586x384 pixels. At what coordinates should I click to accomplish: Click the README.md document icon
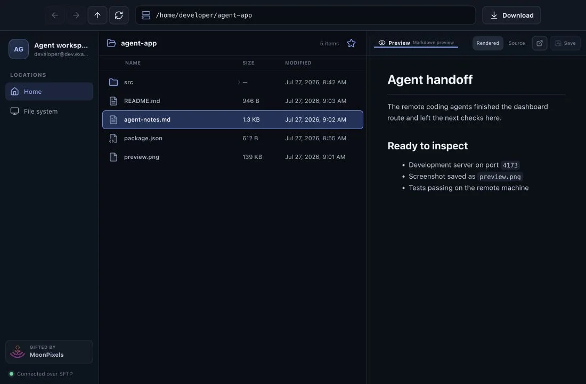[113, 101]
